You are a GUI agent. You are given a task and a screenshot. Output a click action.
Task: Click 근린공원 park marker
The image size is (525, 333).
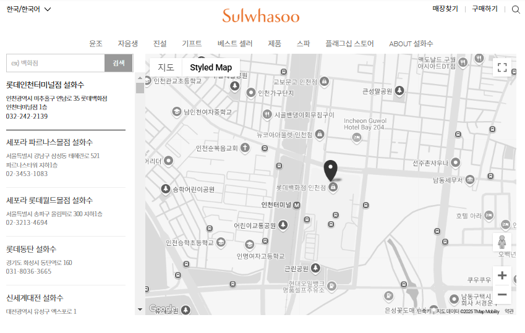[315, 268]
